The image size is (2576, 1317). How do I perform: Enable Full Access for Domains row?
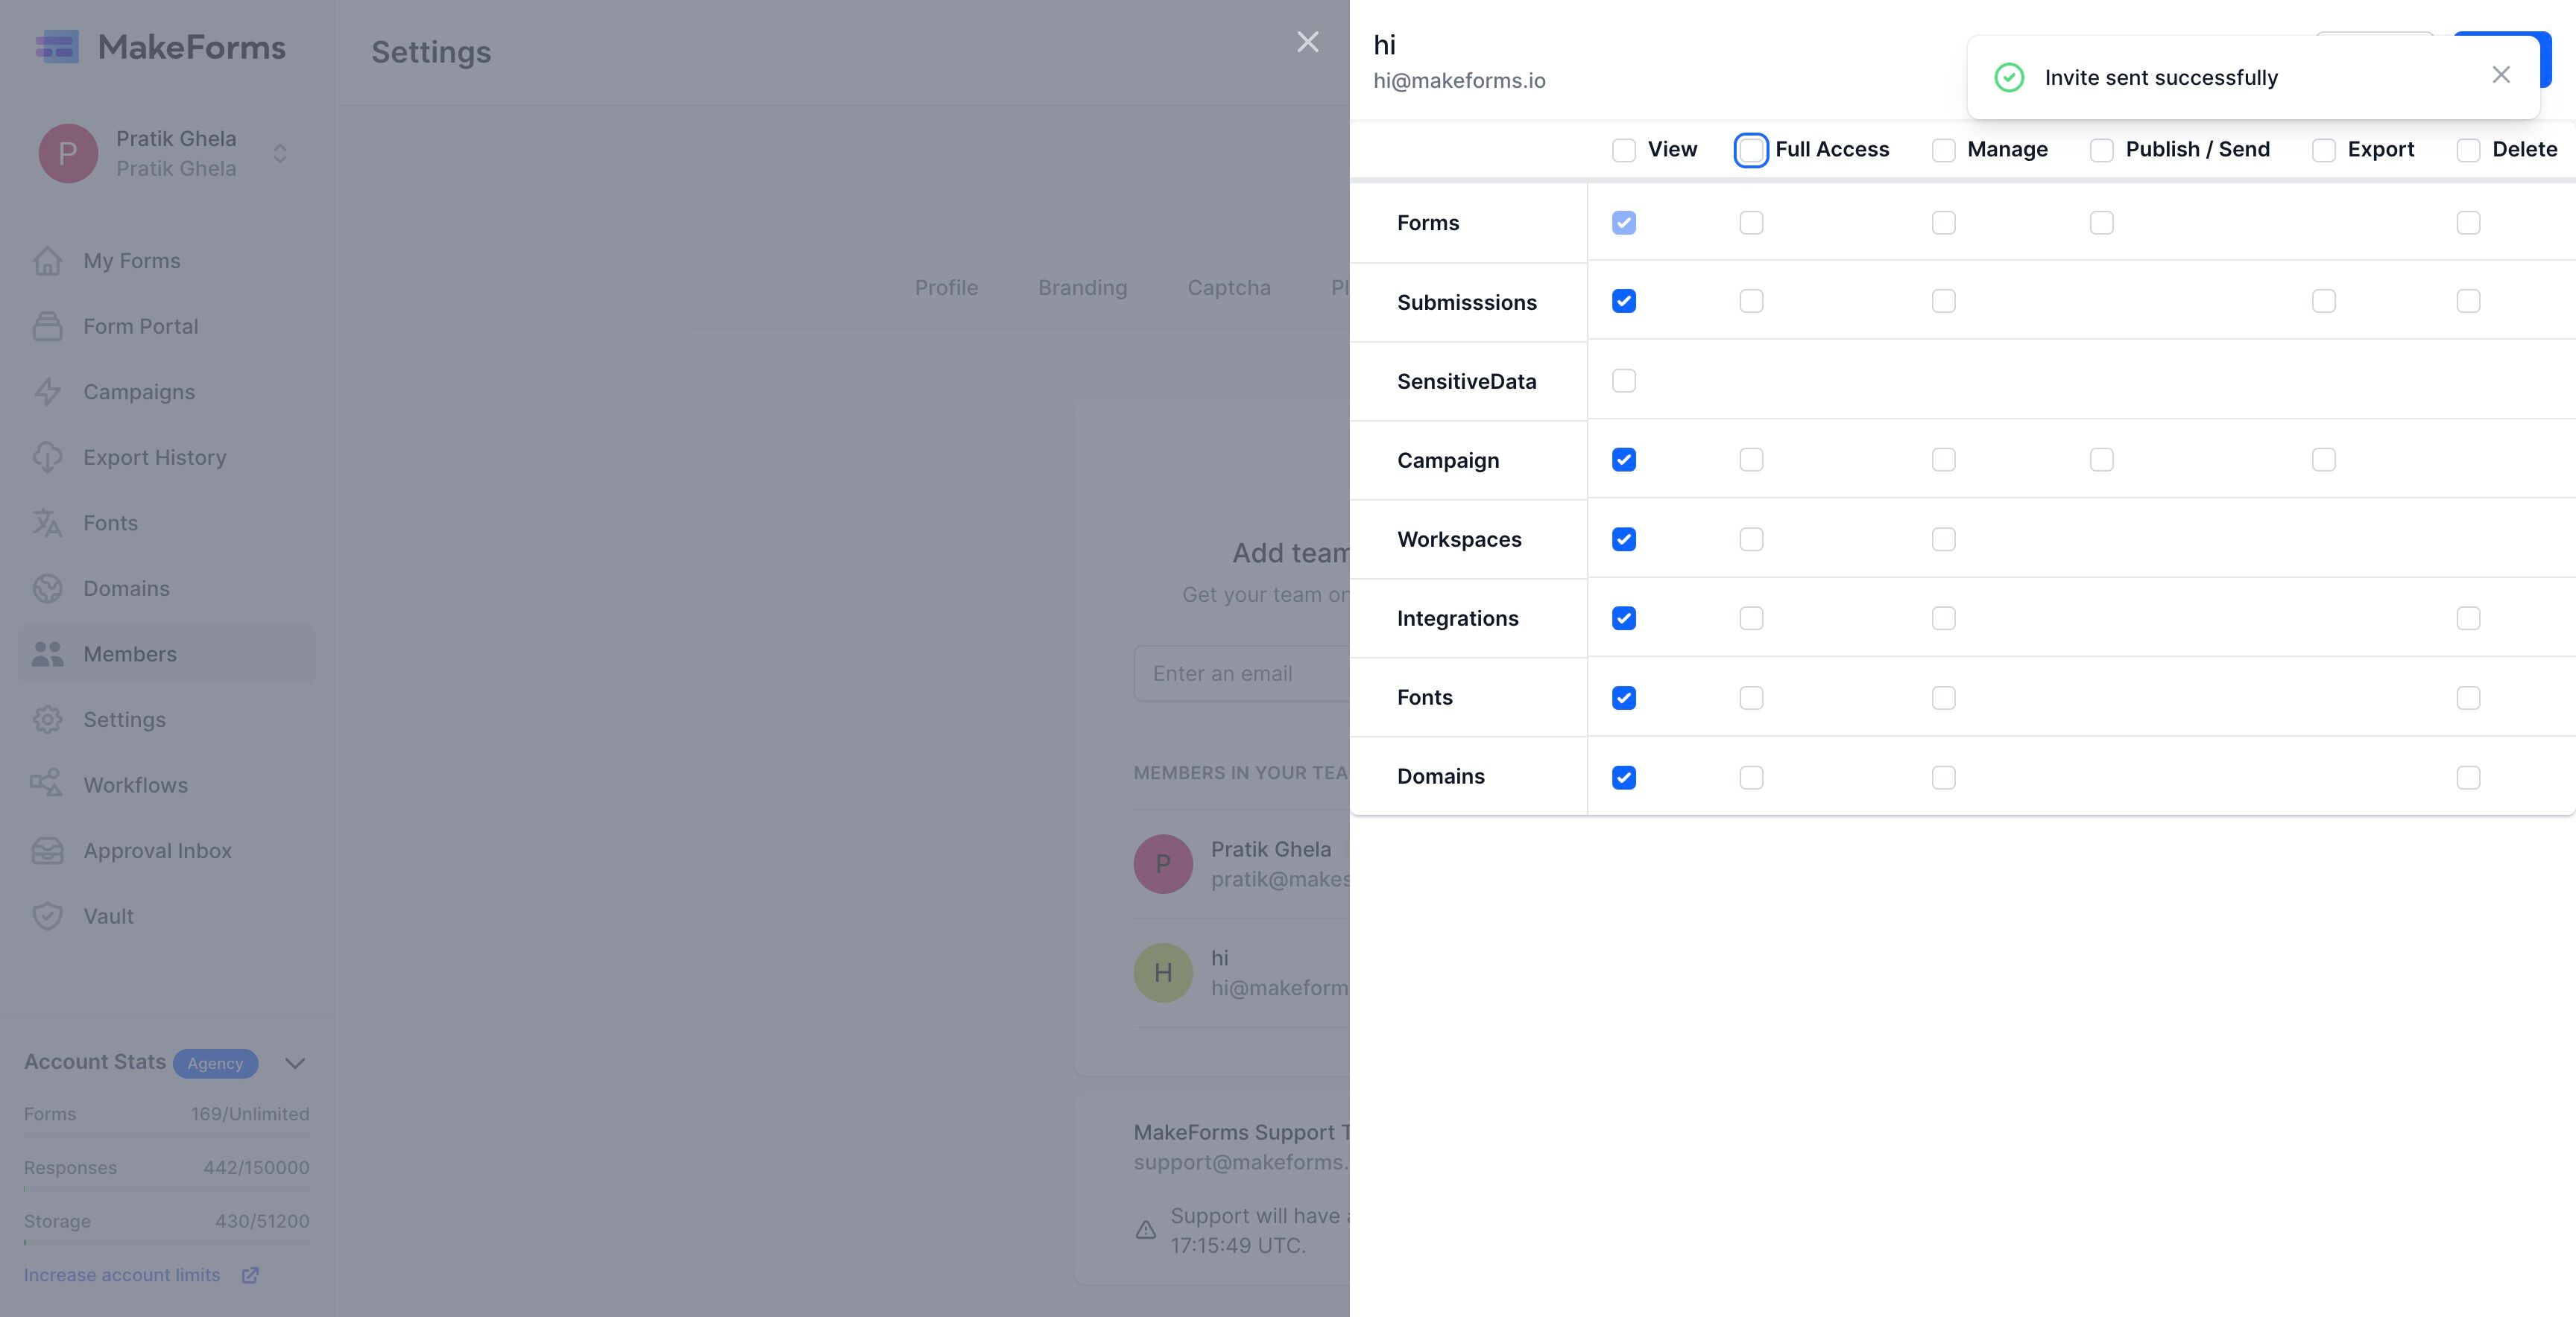(1751, 778)
